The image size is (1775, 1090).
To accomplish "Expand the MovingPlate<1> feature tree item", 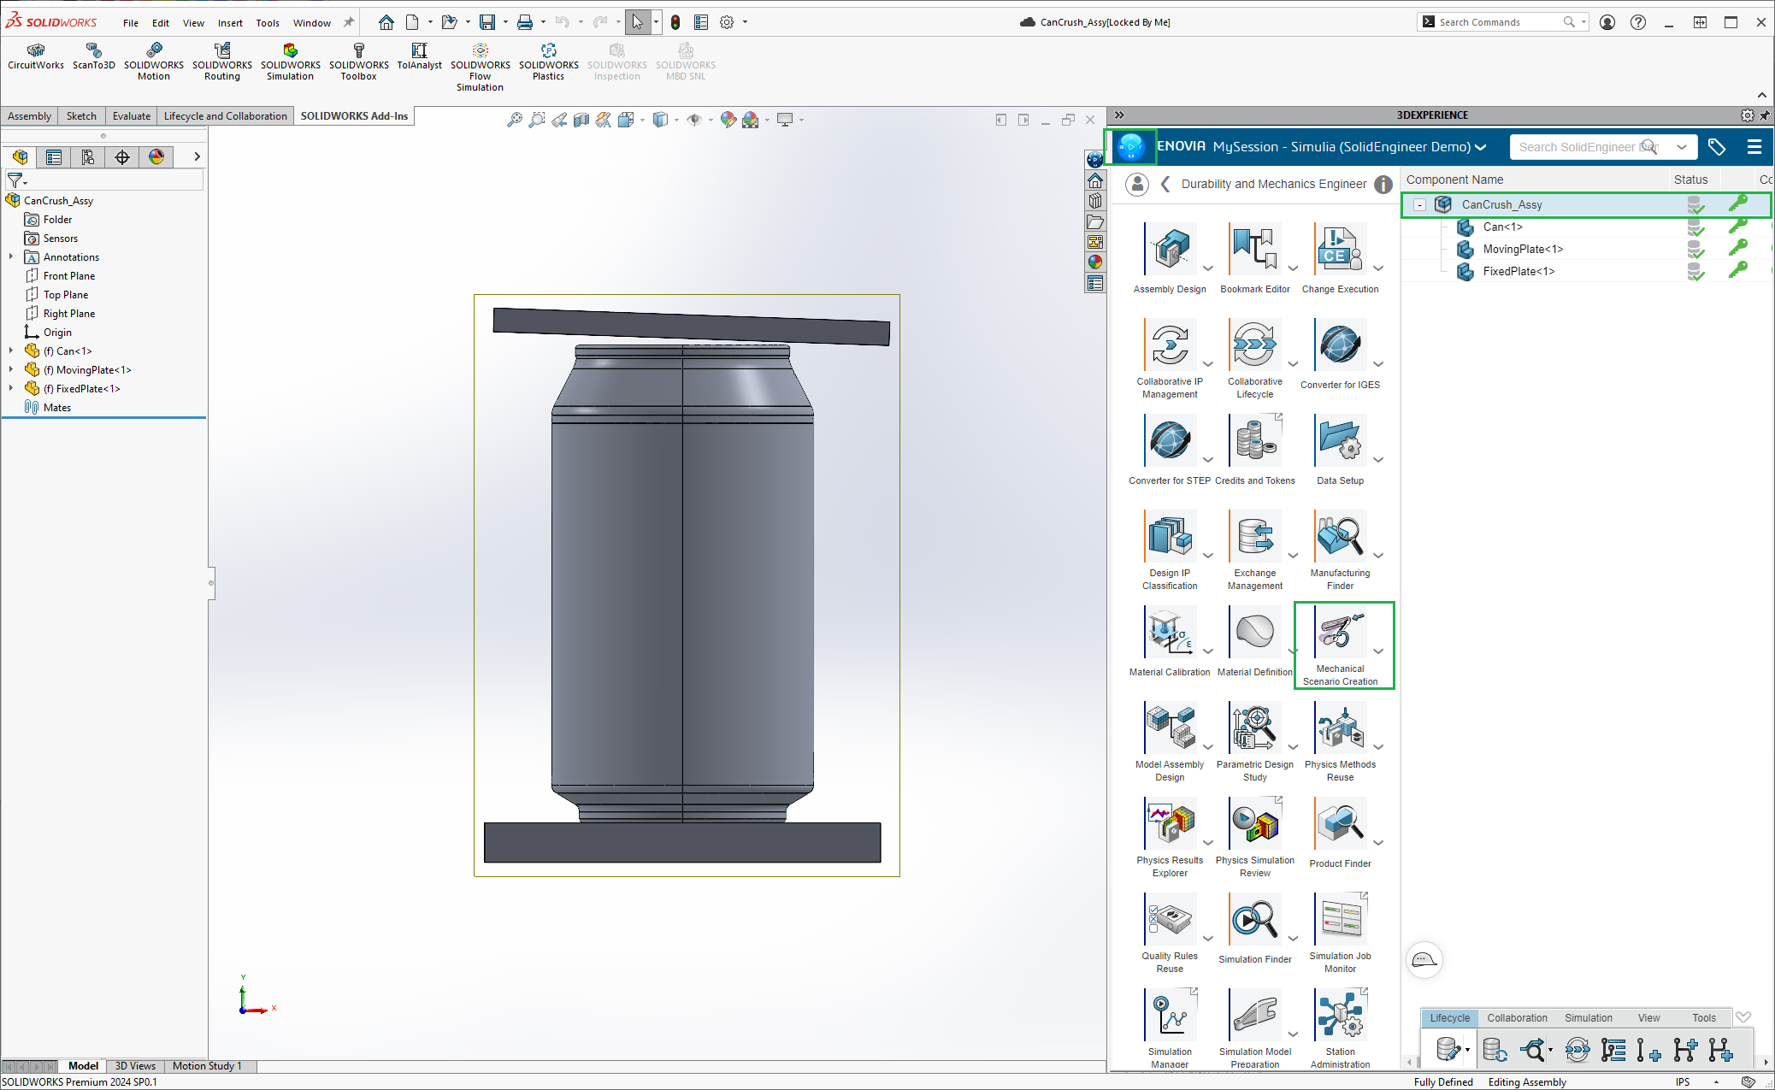I will click(11, 370).
